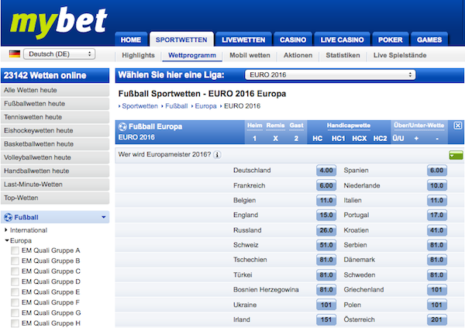Open Live Spielstände submenu item
This screenshot has height=328, width=465.
(x=400, y=55)
